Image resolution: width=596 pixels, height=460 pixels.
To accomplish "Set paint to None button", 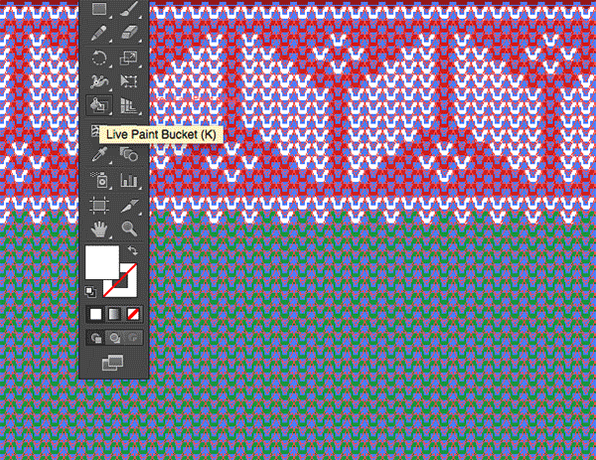I will tap(132, 314).
